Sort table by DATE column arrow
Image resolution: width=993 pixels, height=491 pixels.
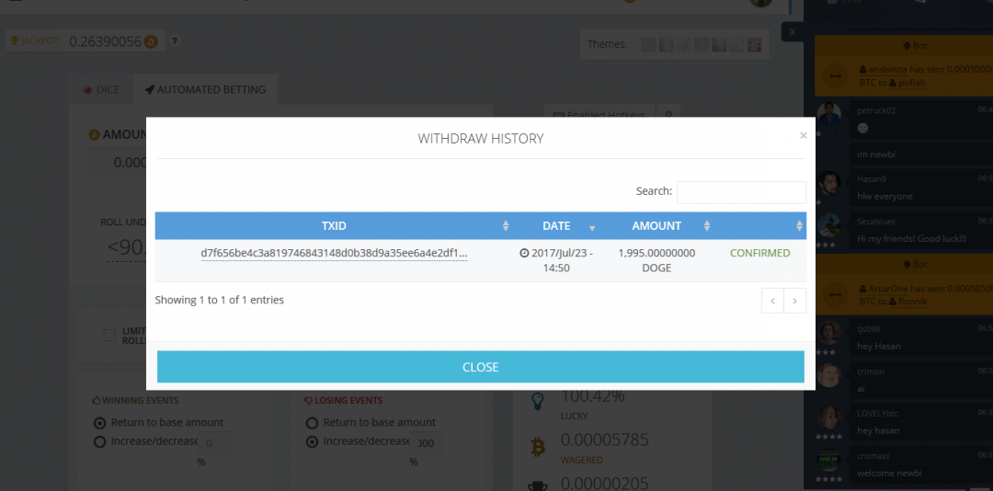[592, 227]
